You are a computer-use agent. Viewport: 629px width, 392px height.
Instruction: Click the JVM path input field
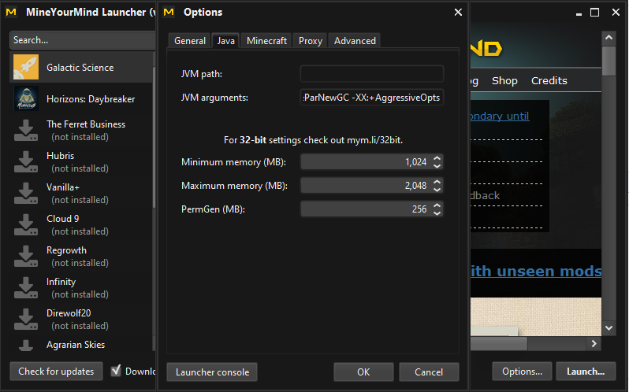(372, 74)
